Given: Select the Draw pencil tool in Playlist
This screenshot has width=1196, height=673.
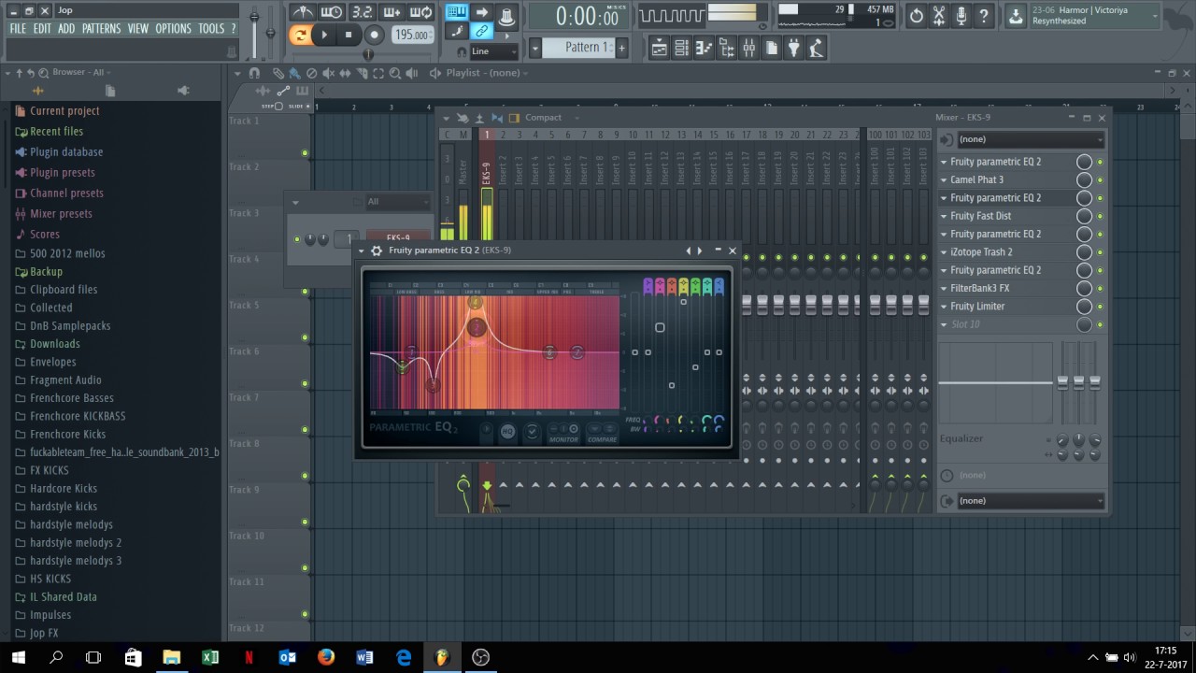Looking at the screenshot, I should [x=278, y=73].
